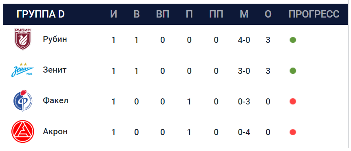
Task: Click the red Akron club logo
Action: (x=22, y=131)
